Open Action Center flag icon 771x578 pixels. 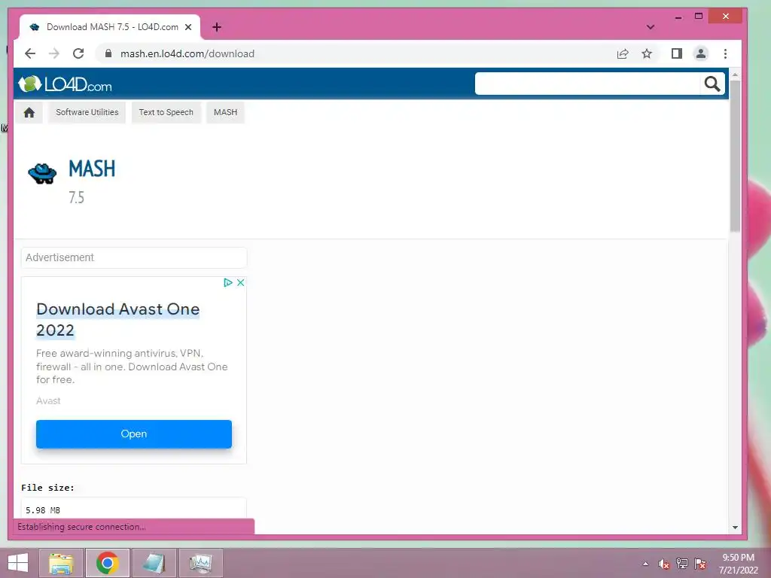700,564
